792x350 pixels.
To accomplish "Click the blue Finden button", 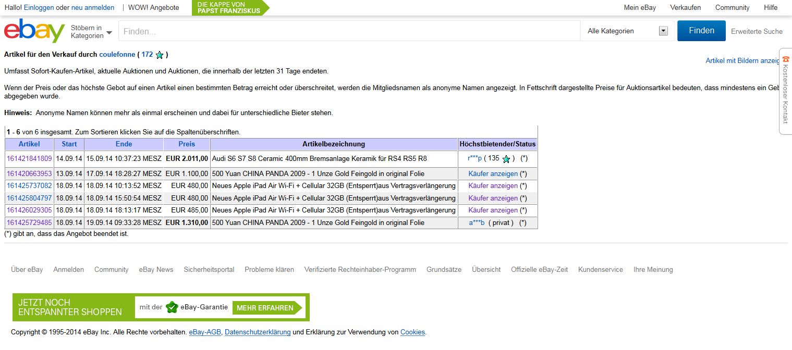I will click(x=701, y=31).
